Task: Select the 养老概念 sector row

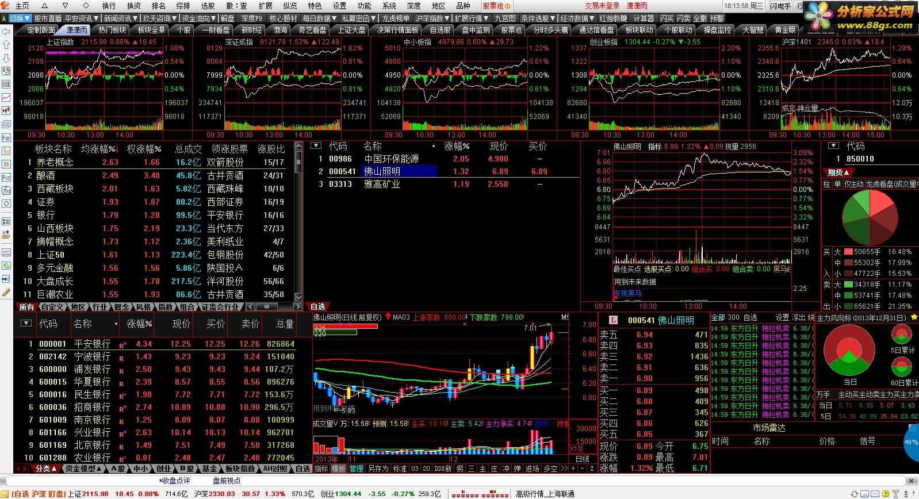Action: (x=155, y=162)
